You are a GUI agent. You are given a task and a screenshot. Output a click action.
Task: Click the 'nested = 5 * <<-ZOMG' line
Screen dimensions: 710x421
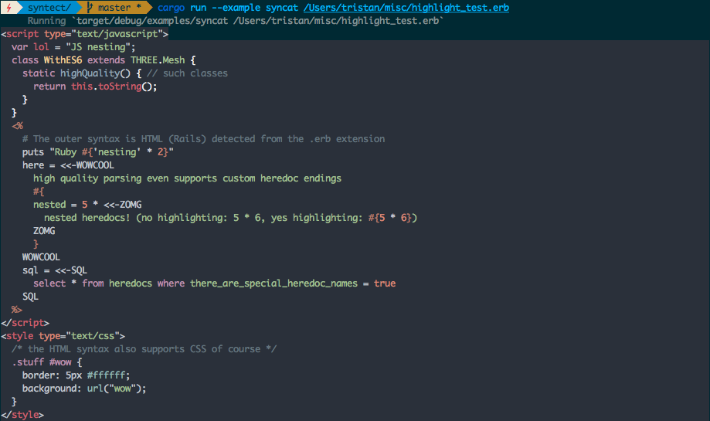(x=87, y=205)
